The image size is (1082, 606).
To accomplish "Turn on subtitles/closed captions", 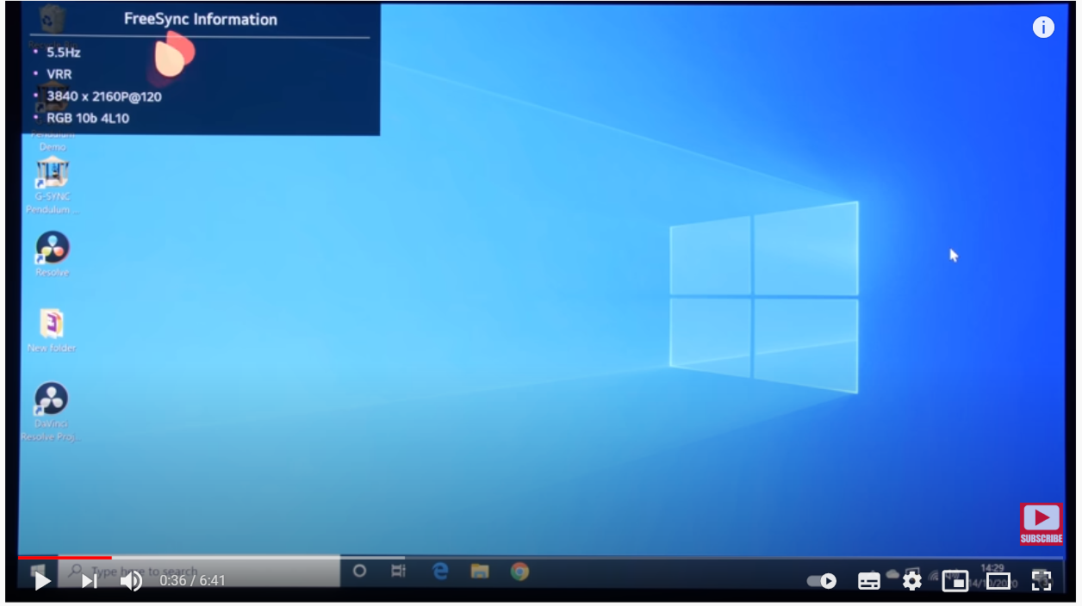I will [x=869, y=581].
